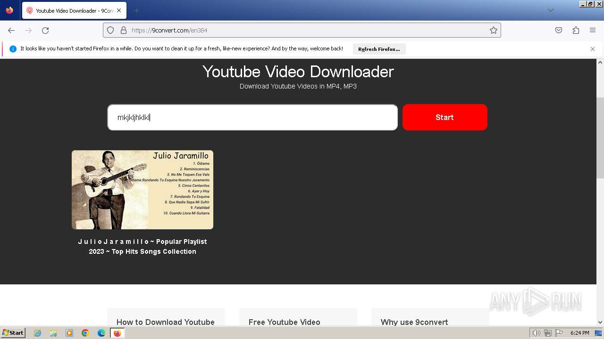Minimize the Firefox window

583,4
